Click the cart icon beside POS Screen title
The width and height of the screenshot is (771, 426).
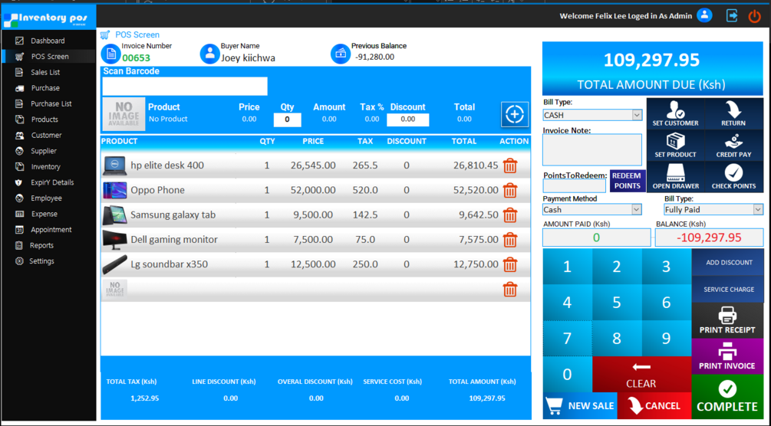pos(105,35)
